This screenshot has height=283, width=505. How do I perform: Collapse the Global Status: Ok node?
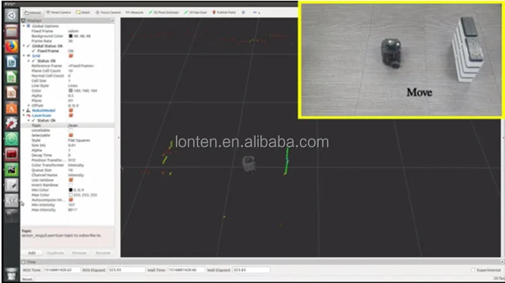23,46
